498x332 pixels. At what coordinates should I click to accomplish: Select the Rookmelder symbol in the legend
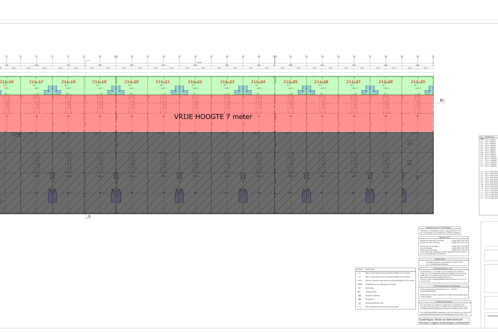pos(359,287)
